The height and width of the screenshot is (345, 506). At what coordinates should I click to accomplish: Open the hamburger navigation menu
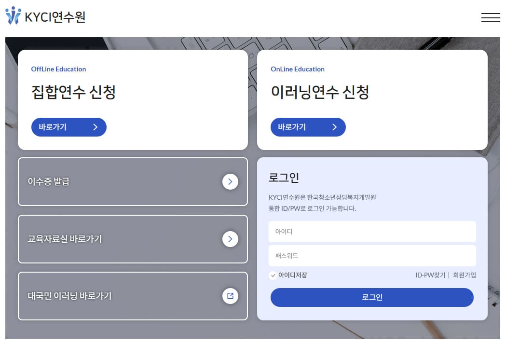tap(491, 17)
